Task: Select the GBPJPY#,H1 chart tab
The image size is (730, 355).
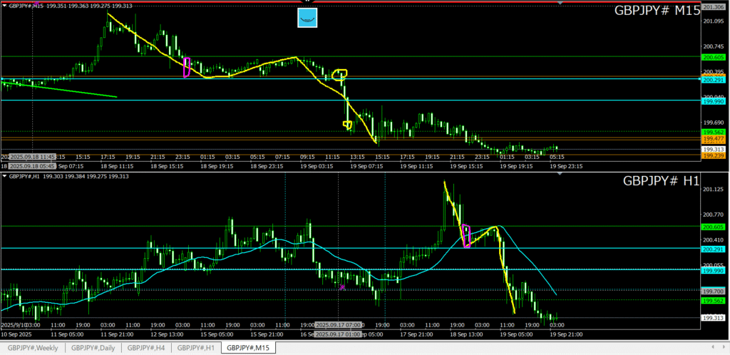Action: pyautogui.click(x=195, y=348)
